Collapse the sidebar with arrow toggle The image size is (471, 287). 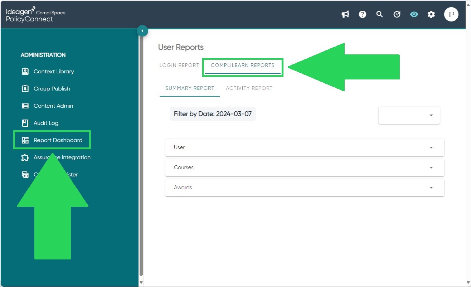pos(142,31)
